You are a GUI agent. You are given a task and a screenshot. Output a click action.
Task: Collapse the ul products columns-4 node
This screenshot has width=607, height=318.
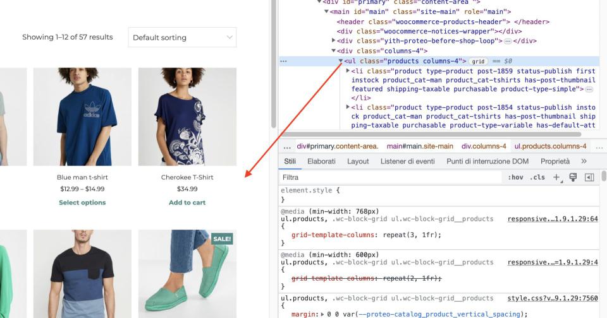coord(341,61)
